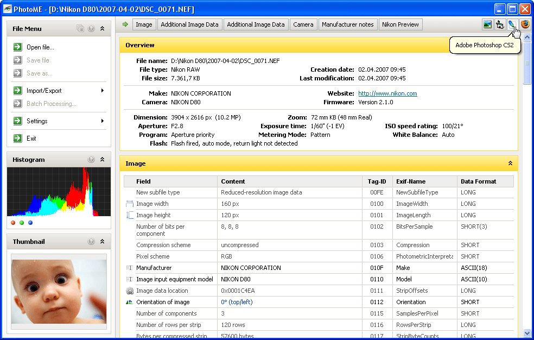Toggle the red channel in histogram
The image size is (534, 340).
[x=13, y=223]
